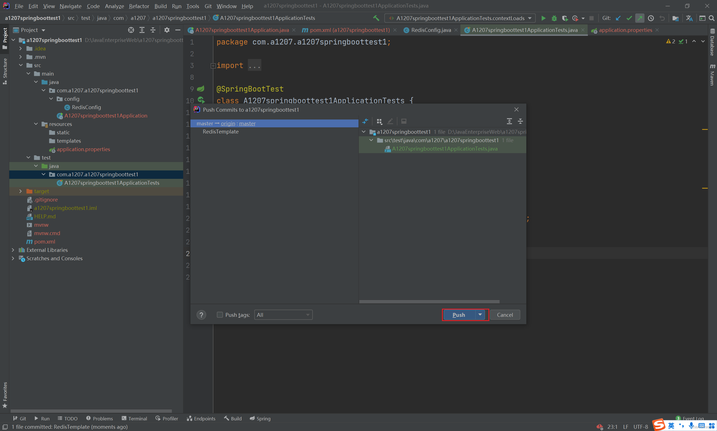This screenshot has height=431, width=717.
Task: Expand the target folder
Action: click(x=20, y=191)
